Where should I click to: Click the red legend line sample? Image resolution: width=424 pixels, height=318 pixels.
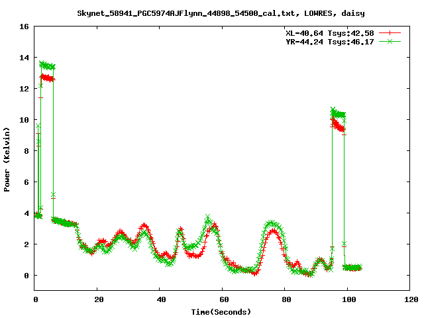[390, 33]
